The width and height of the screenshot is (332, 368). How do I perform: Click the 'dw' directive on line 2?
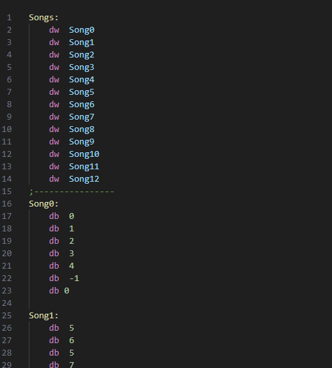point(54,30)
